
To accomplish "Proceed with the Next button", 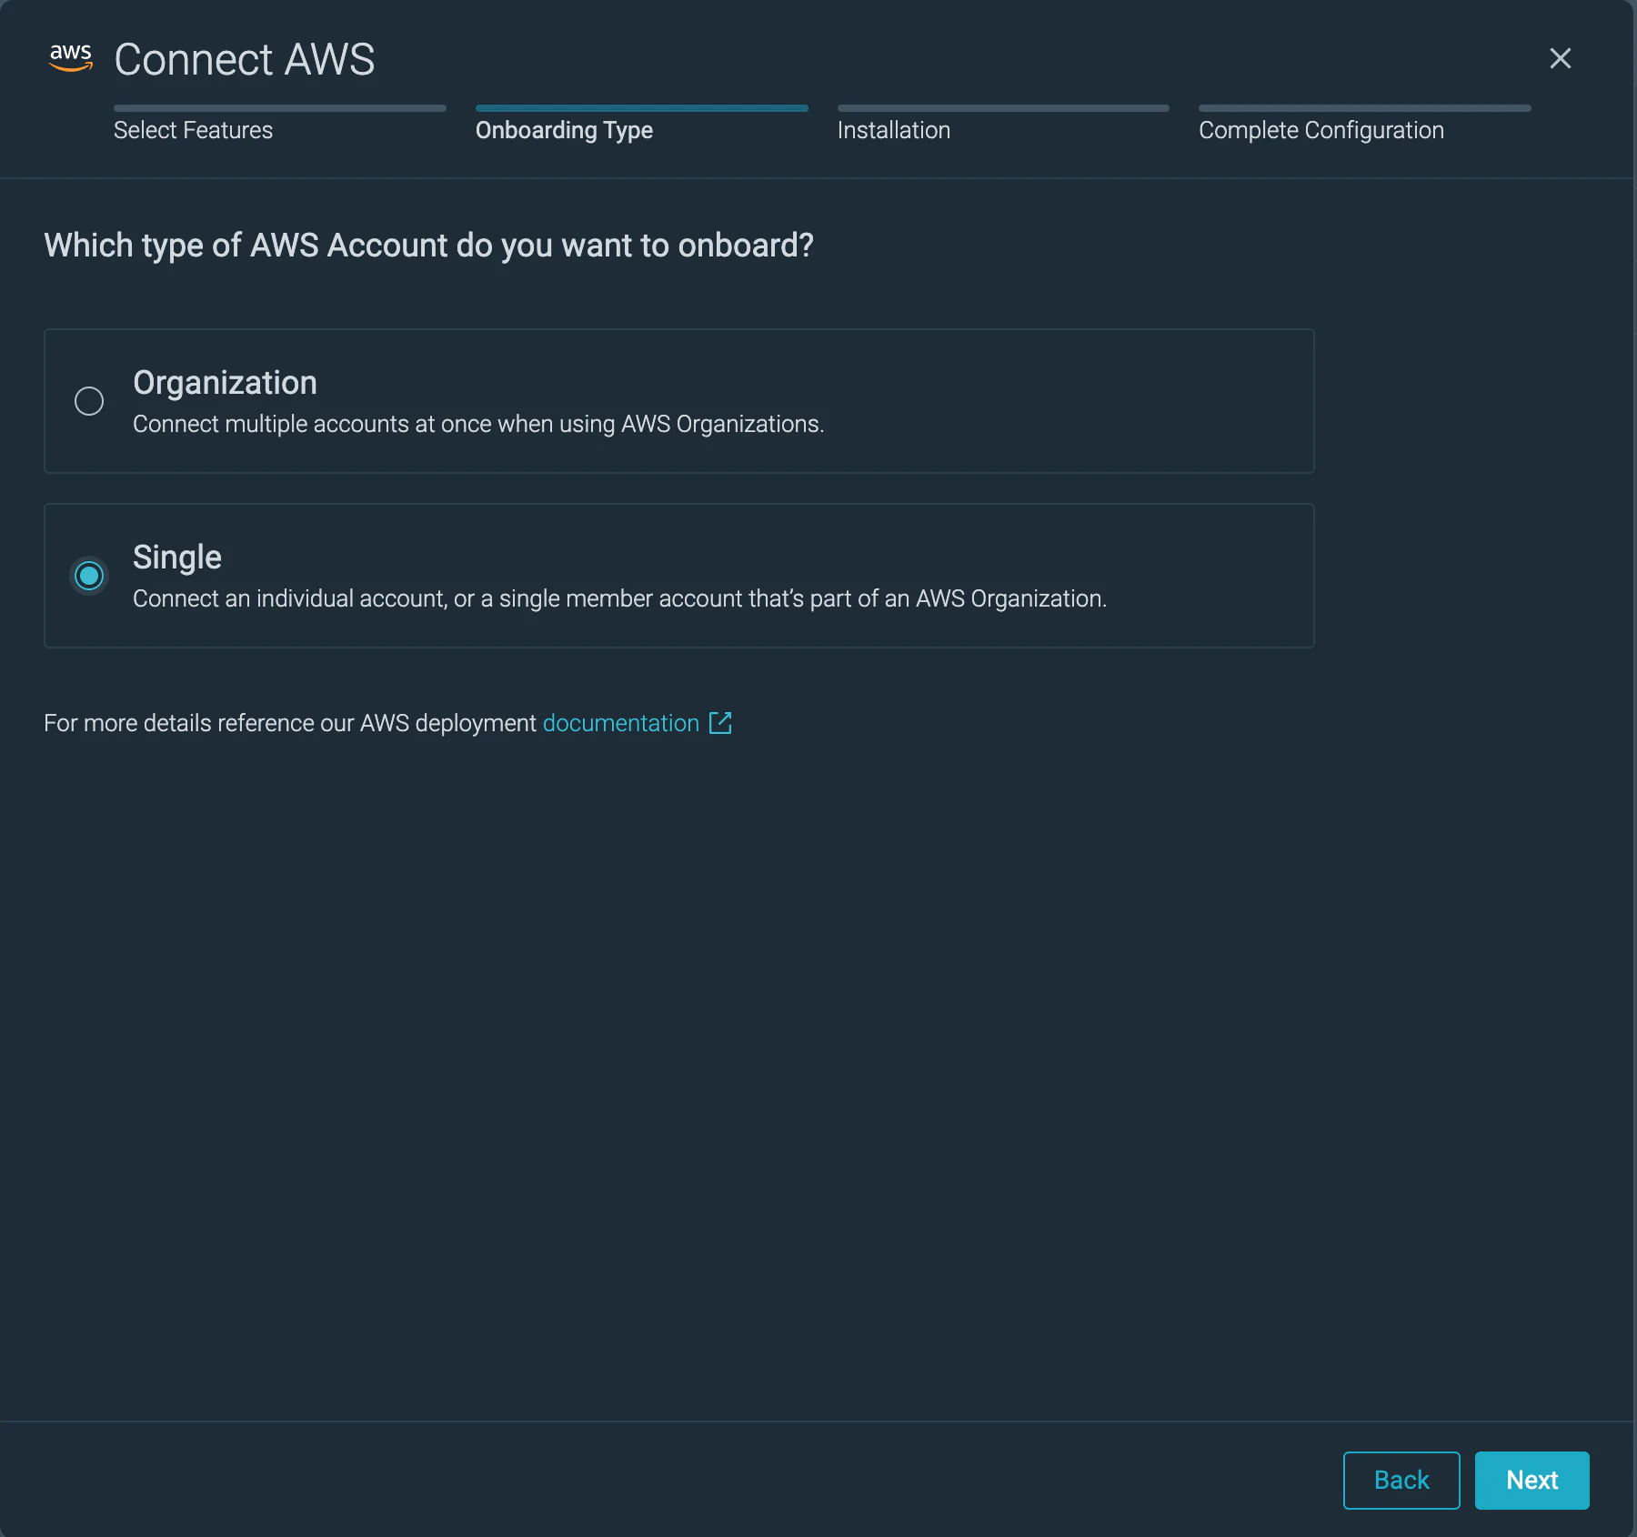I will pyautogui.click(x=1532, y=1481).
